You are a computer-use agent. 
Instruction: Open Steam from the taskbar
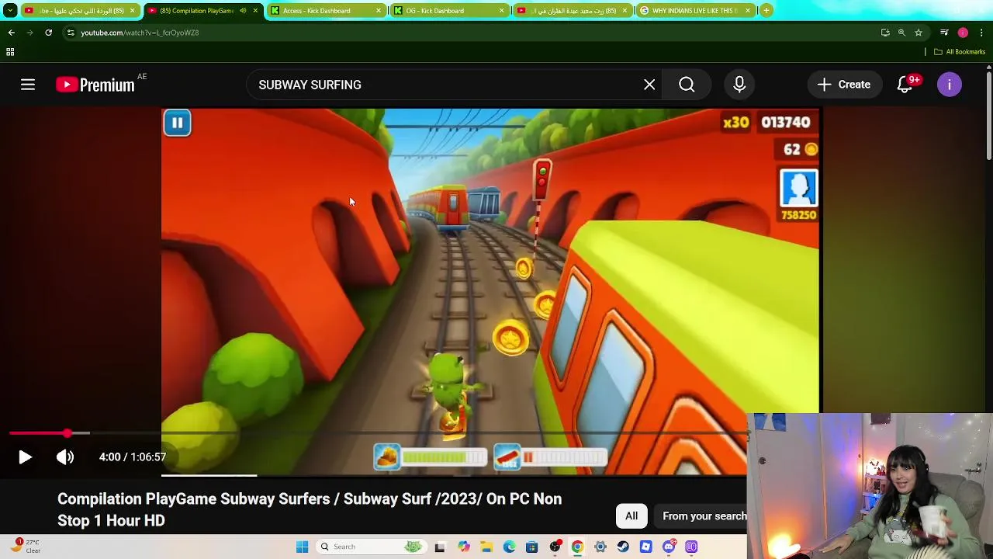tap(623, 547)
